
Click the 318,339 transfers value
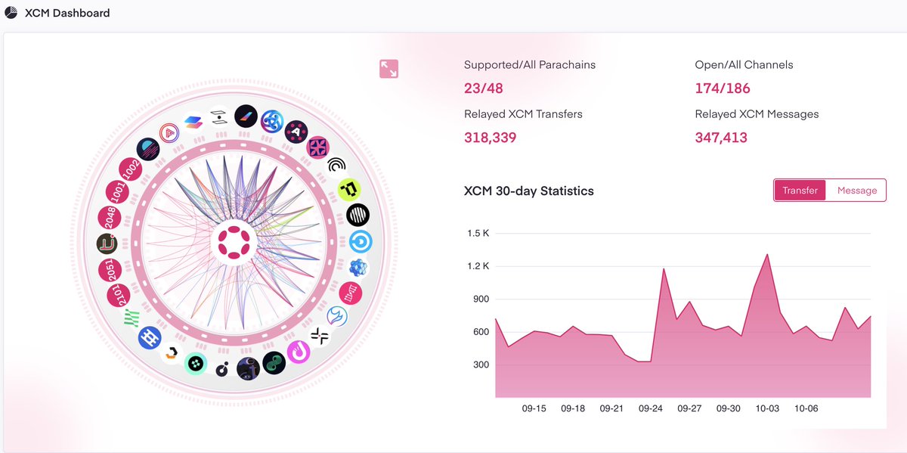click(x=490, y=138)
